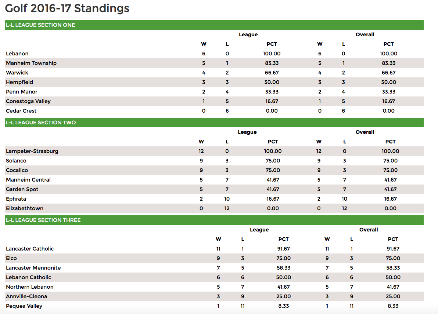Click the L-L League Section Three header
Image resolution: width=438 pixels, height=314 pixels.
click(214, 220)
